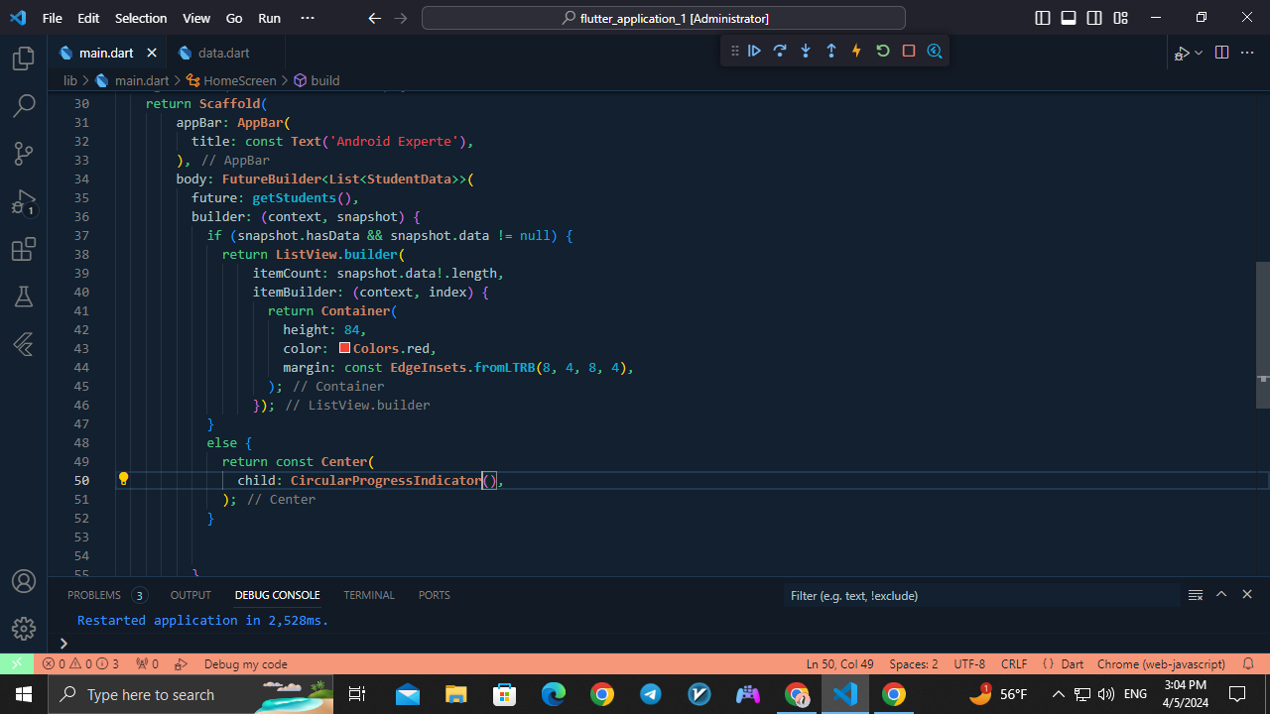Open the Flutter sidebar icon
Viewport: 1270px width, 714px height.
point(24,344)
